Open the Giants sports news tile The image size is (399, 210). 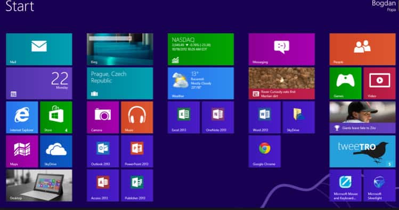363,117
